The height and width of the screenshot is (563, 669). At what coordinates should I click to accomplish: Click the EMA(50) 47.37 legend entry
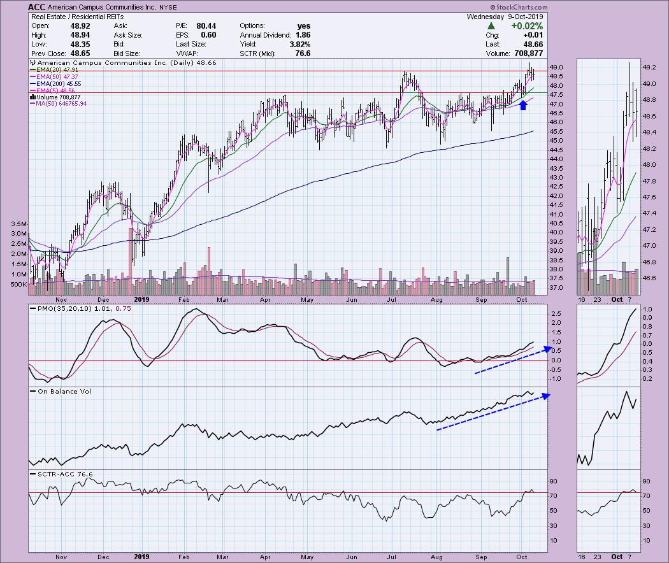54,77
